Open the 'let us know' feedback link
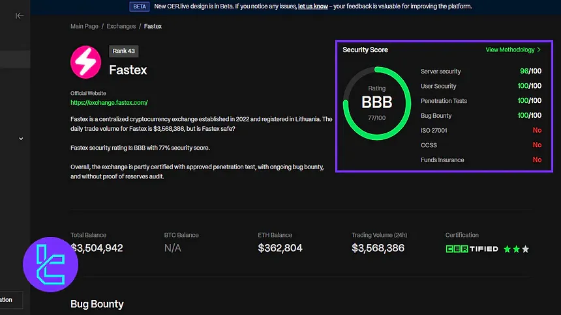561x315 pixels. click(x=312, y=6)
